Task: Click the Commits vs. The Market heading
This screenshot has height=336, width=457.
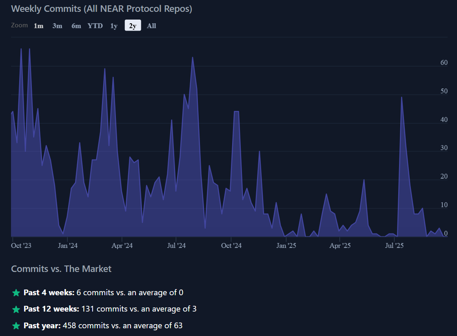Action: 61,269
